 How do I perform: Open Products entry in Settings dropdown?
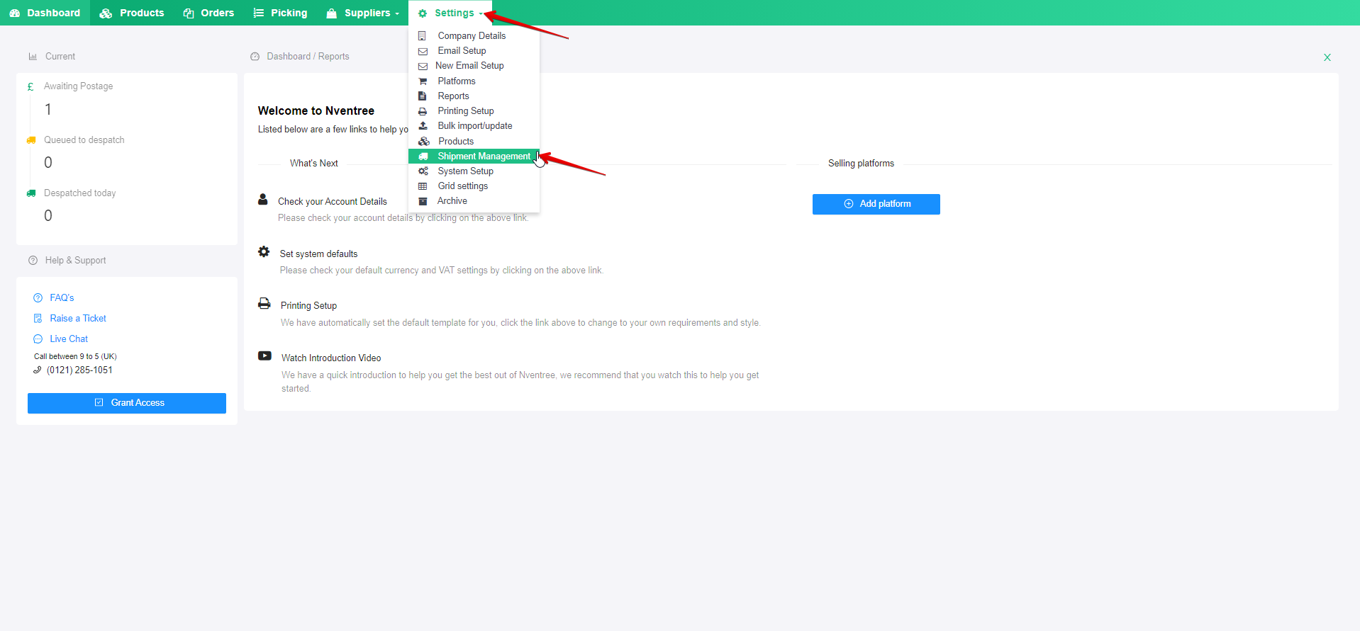(474, 141)
